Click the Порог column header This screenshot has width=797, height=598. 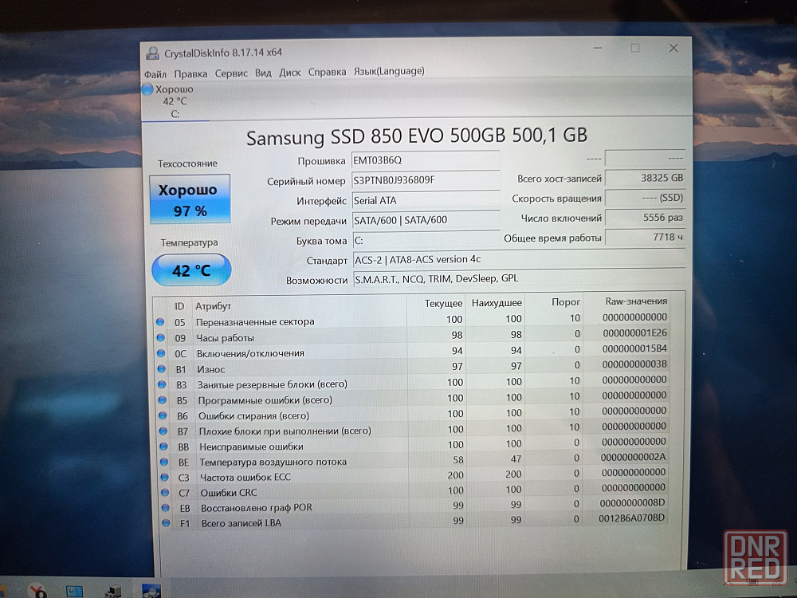[x=566, y=302]
